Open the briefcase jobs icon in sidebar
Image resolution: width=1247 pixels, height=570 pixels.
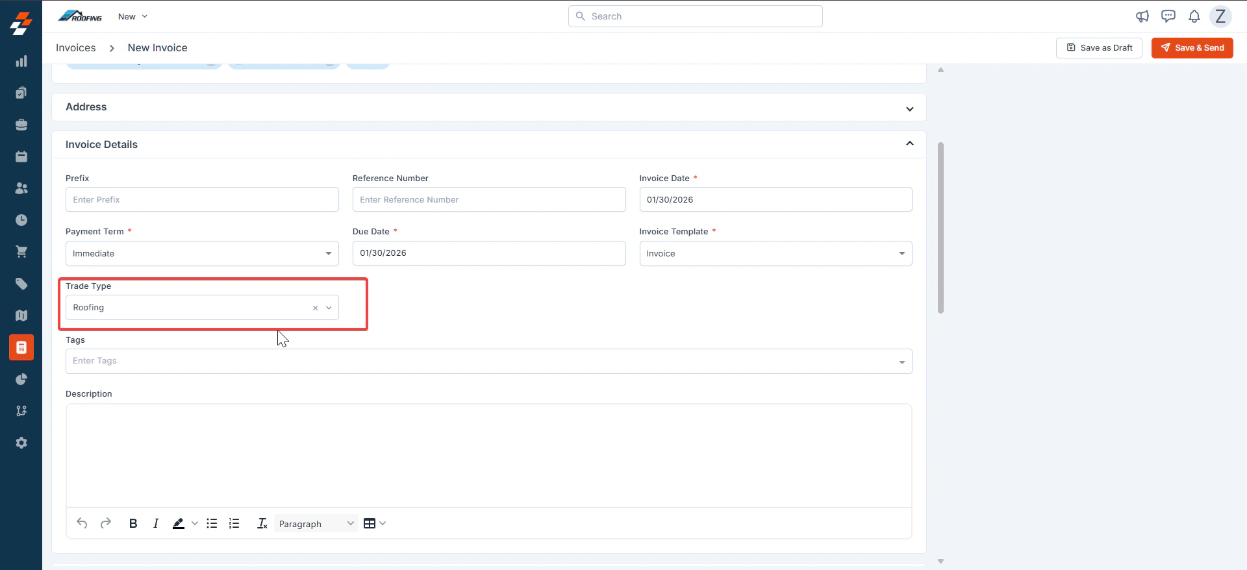coord(21,125)
